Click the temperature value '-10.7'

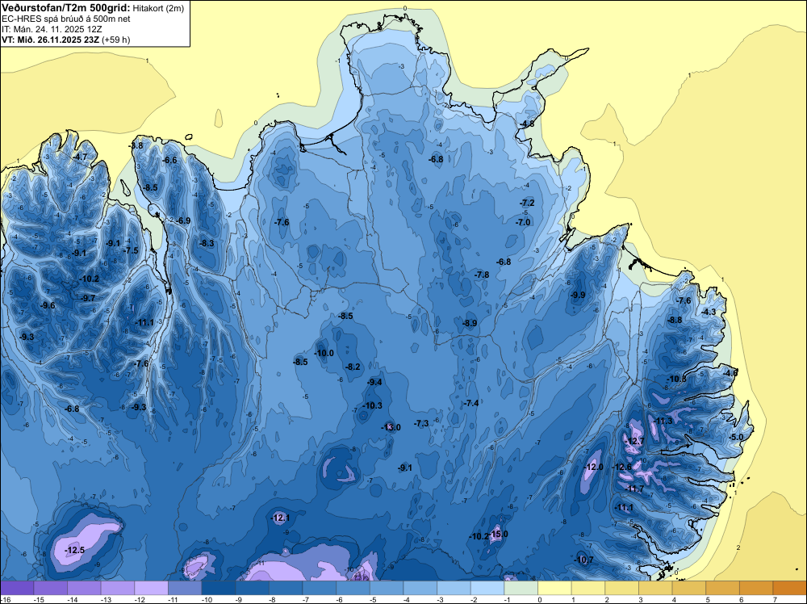(583, 560)
